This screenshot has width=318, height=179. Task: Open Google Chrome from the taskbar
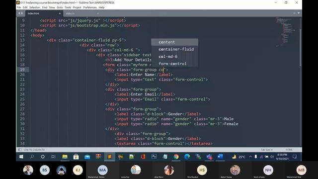point(176,157)
